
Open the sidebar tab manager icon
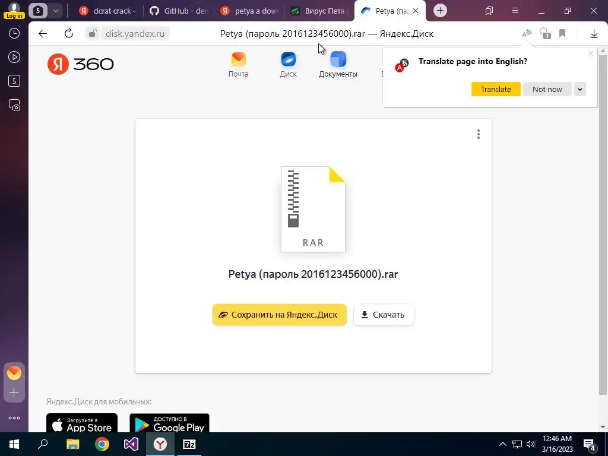click(14, 81)
